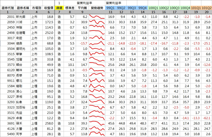Click the 標準差 column header
This screenshot has width=212, height=137.
coord(70,8)
